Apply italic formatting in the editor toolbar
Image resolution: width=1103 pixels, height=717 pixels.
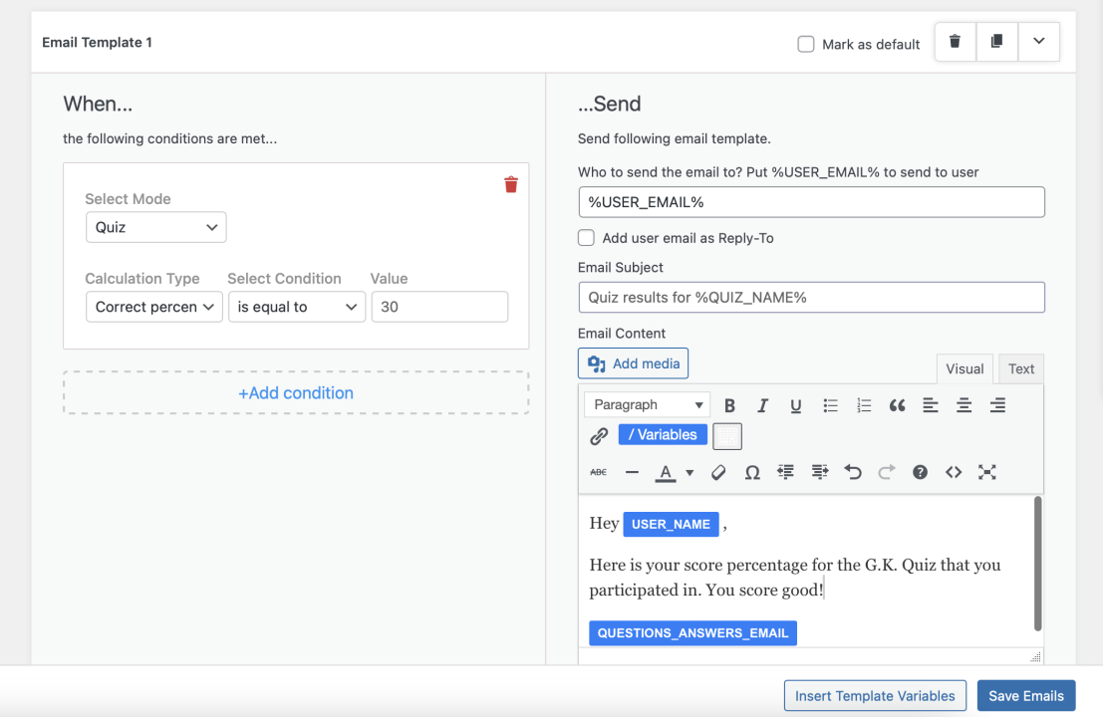(x=762, y=405)
